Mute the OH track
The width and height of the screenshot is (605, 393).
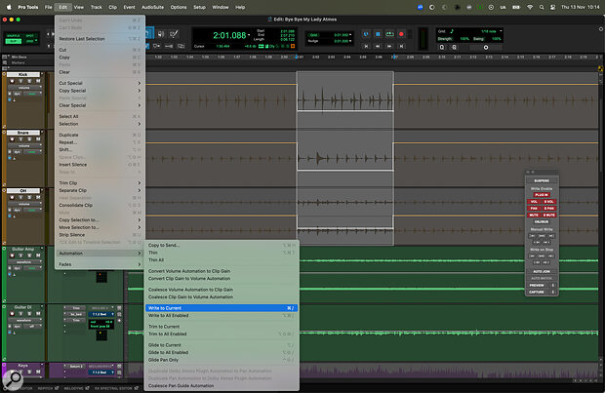38,197
